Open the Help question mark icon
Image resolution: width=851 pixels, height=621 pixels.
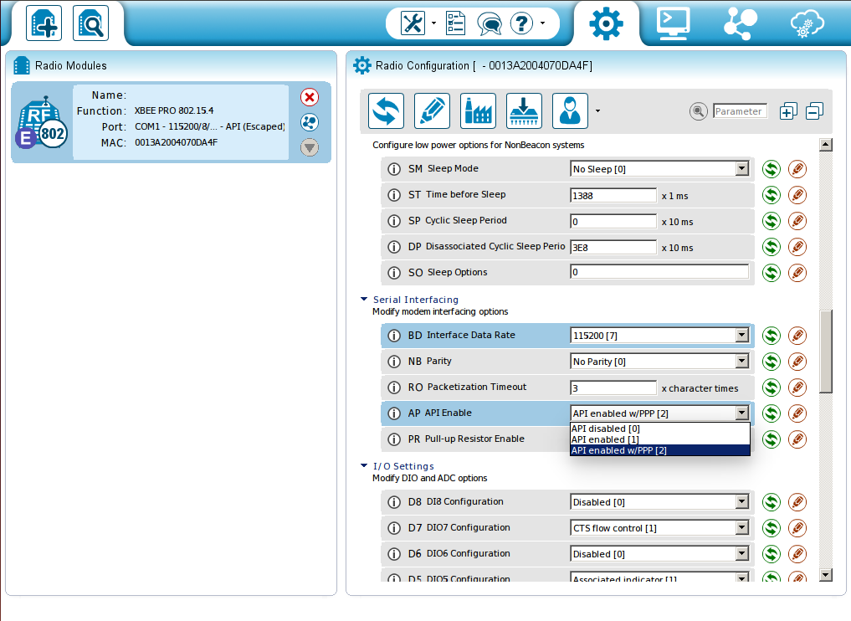(x=521, y=23)
